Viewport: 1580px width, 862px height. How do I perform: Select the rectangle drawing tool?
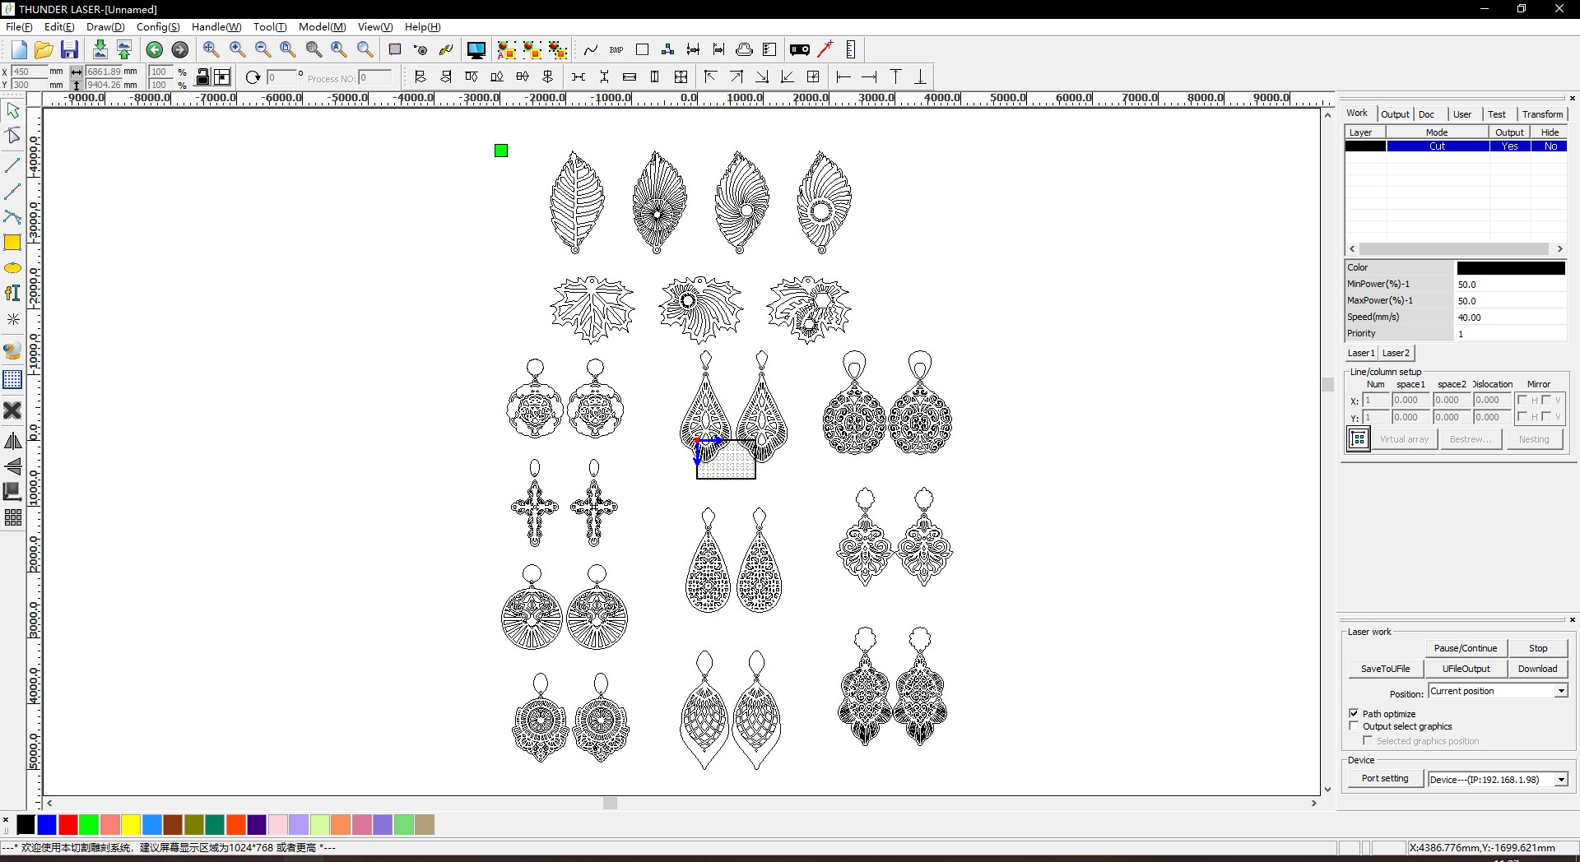click(12, 243)
